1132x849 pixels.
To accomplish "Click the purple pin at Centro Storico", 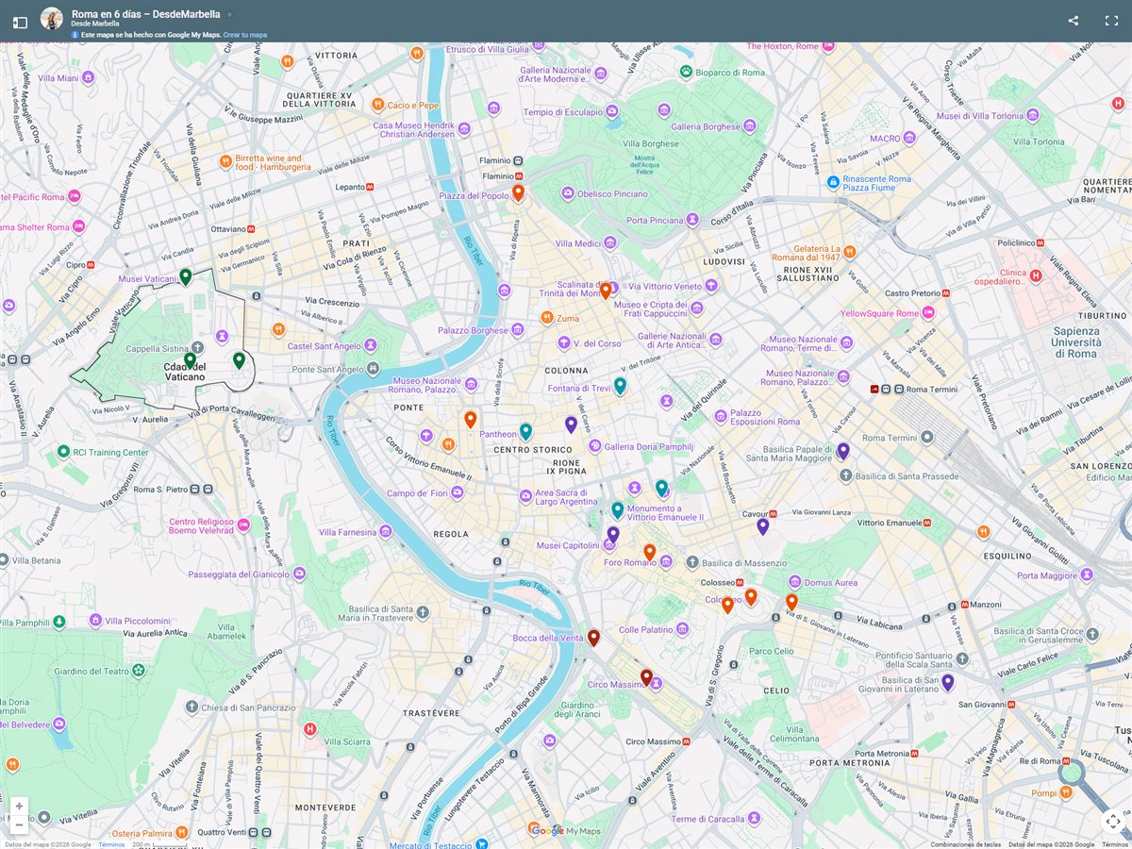I will click(571, 424).
